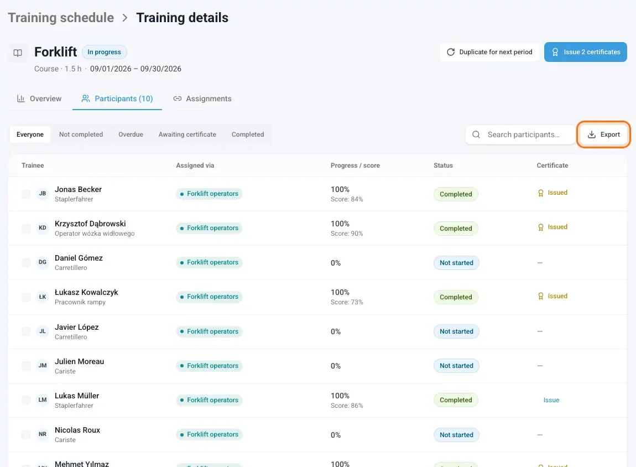Click the name Krzysztof Dąbrowski

coord(90,224)
